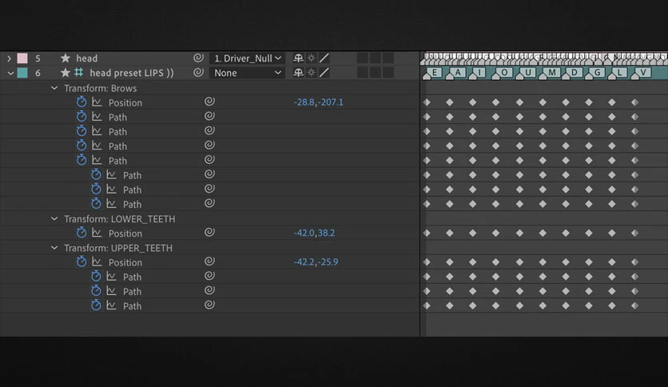Toggle the Brows Position stopwatch
Screen dimensions: 668x387
82,102
